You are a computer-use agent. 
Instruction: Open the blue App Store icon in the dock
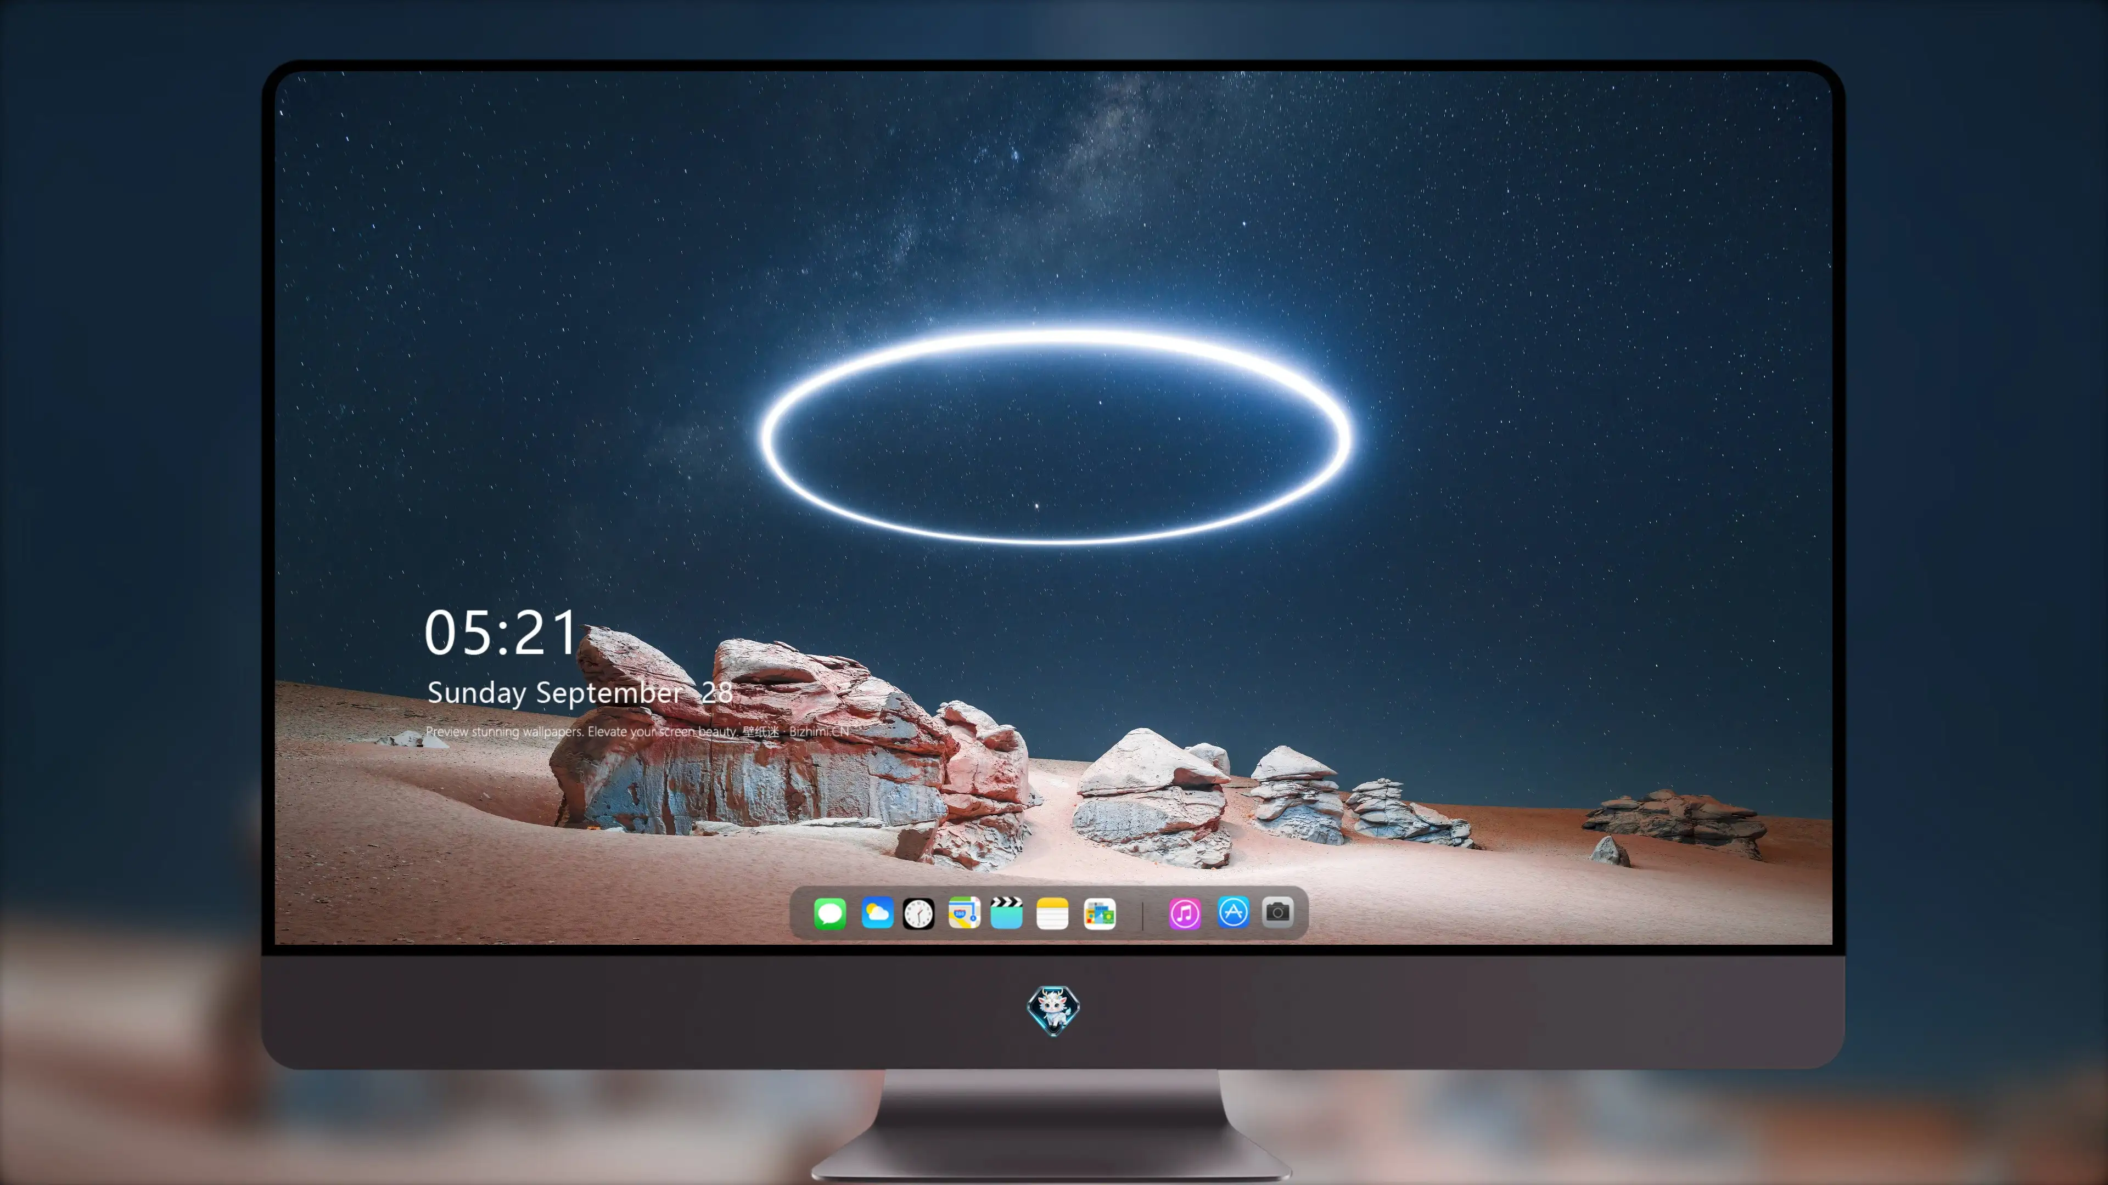point(1233,912)
